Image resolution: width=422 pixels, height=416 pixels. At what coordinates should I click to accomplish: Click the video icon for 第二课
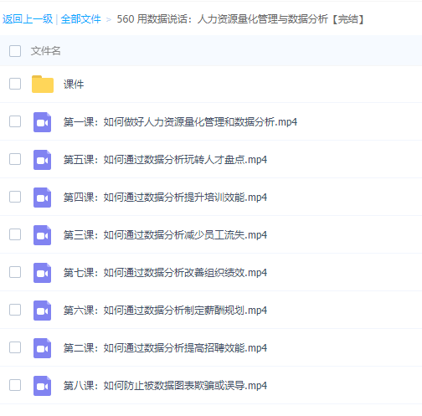[43, 348]
